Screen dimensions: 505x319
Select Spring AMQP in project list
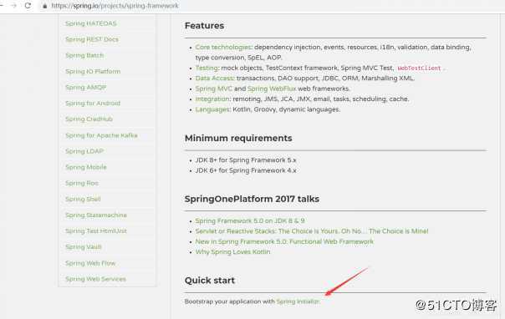[85, 87]
